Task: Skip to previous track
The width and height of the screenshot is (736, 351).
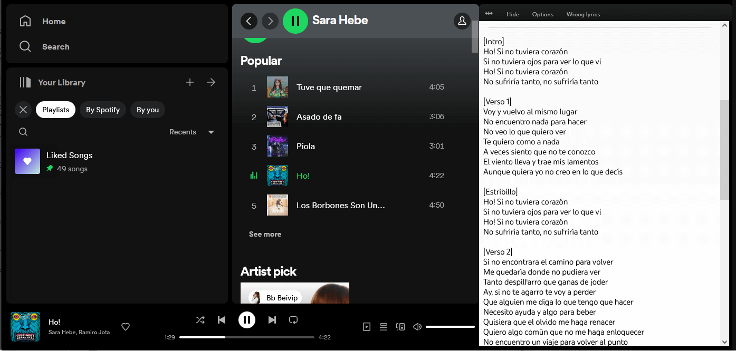Action: click(x=222, y=320)
